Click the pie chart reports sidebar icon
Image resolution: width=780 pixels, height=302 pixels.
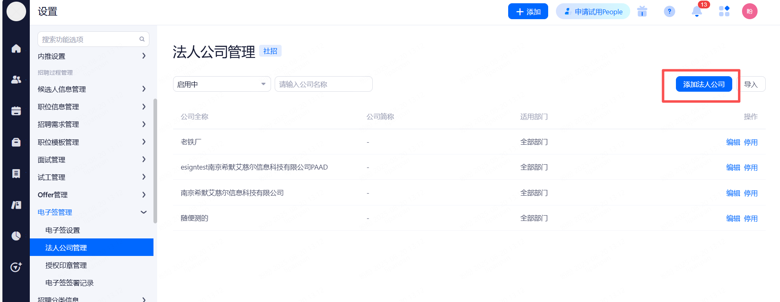16,236
